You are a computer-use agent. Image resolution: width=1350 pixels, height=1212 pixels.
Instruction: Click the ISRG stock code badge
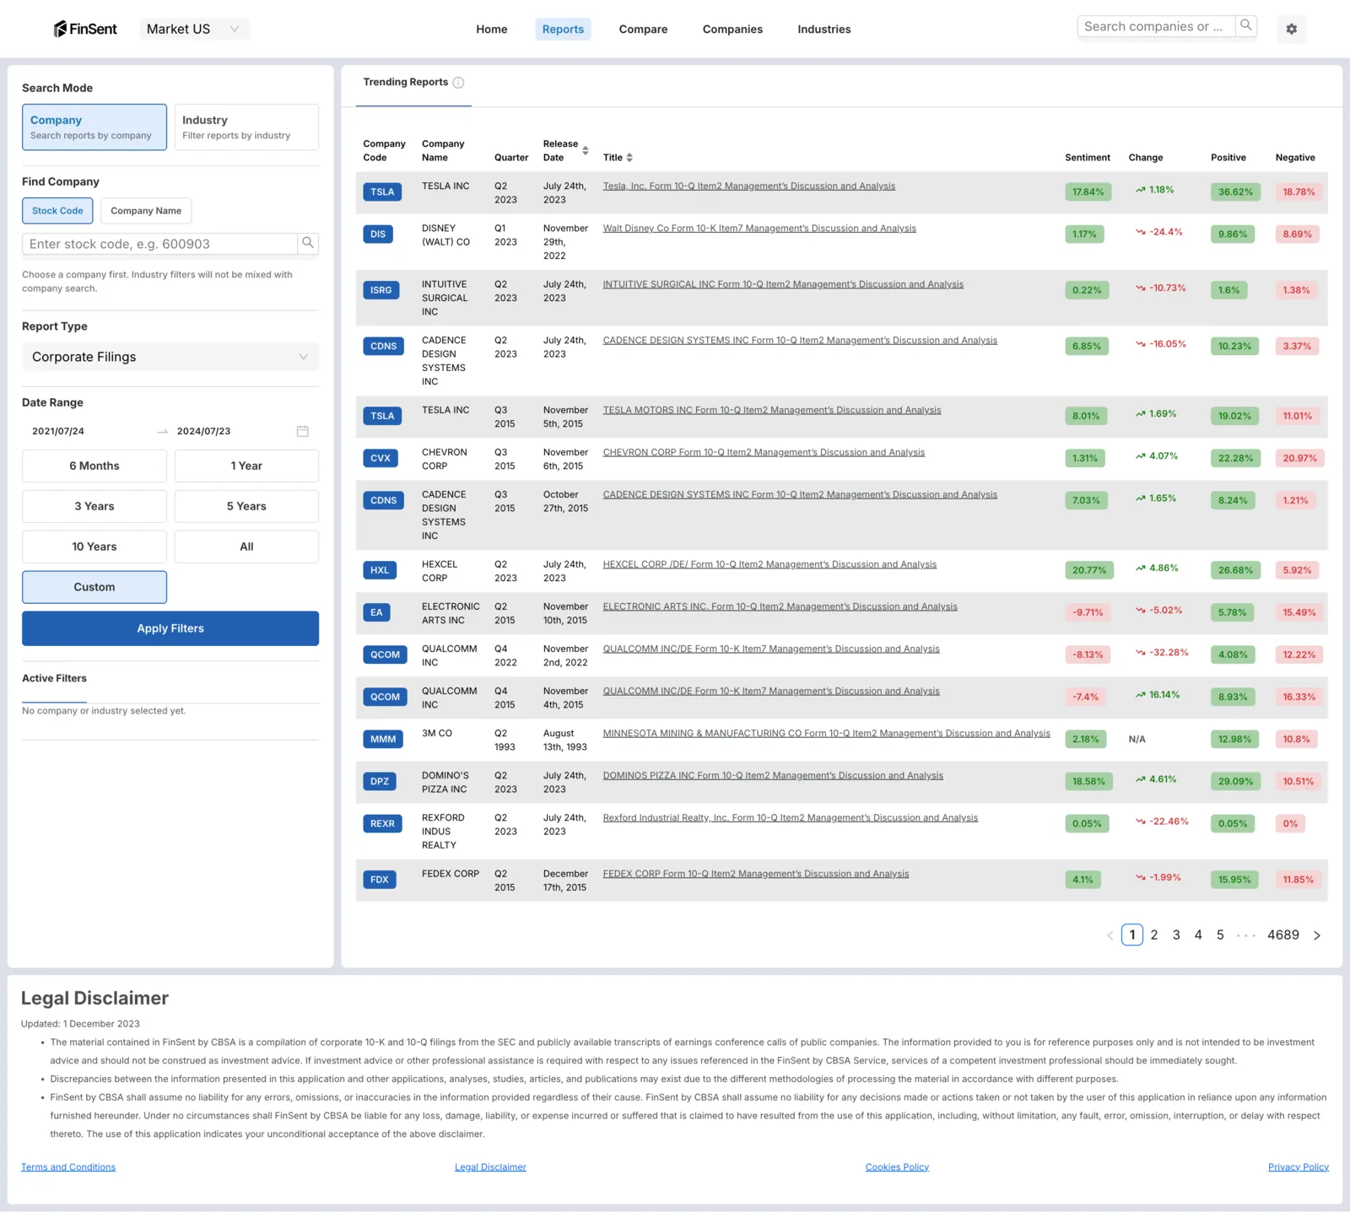[381, 290]
